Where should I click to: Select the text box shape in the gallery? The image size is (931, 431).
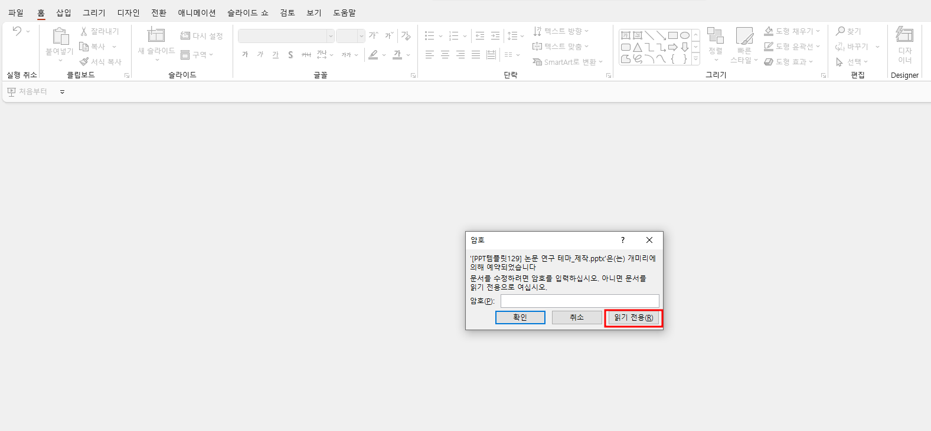point(626,35)
